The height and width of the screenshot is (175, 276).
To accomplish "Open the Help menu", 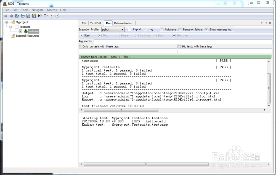I will (x=63, y=10).
